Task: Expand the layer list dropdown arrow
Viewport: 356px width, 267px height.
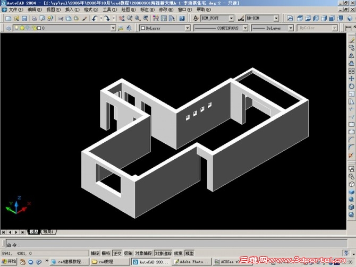Action: click(x=113, y=28)
